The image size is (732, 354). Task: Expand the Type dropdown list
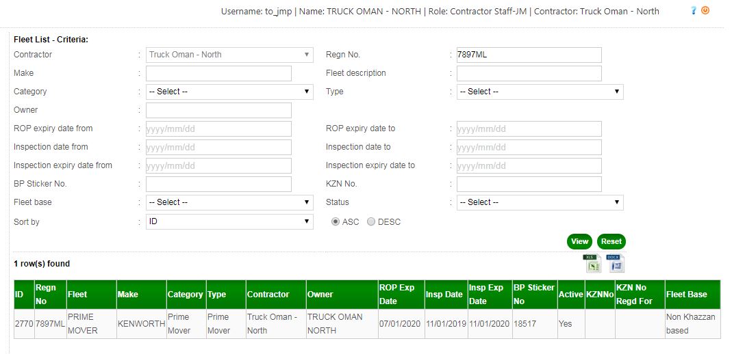click(x=540, y=92)
